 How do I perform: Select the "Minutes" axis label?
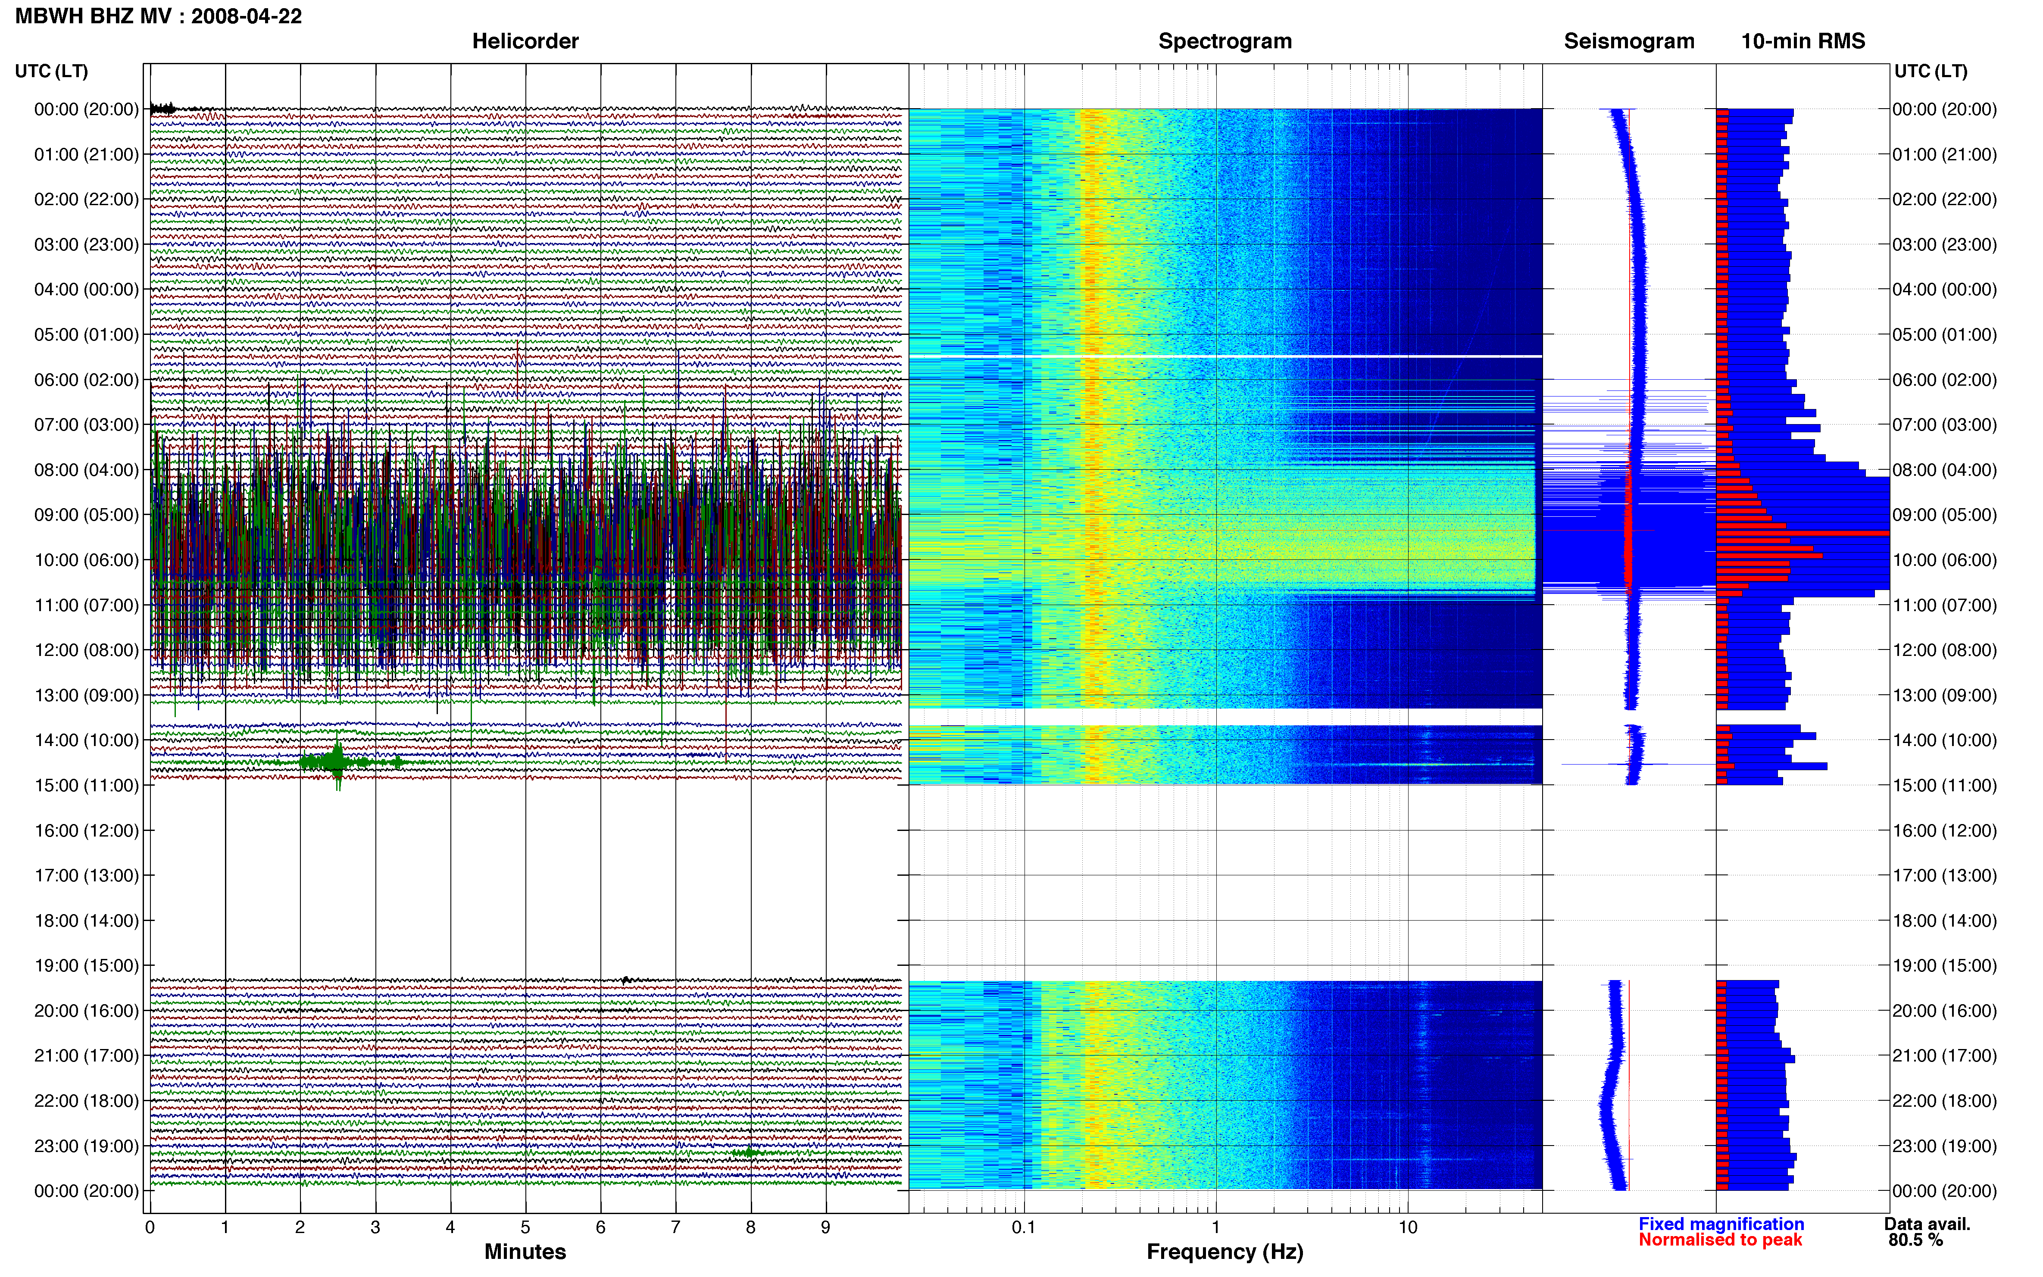click(525, 1252)
